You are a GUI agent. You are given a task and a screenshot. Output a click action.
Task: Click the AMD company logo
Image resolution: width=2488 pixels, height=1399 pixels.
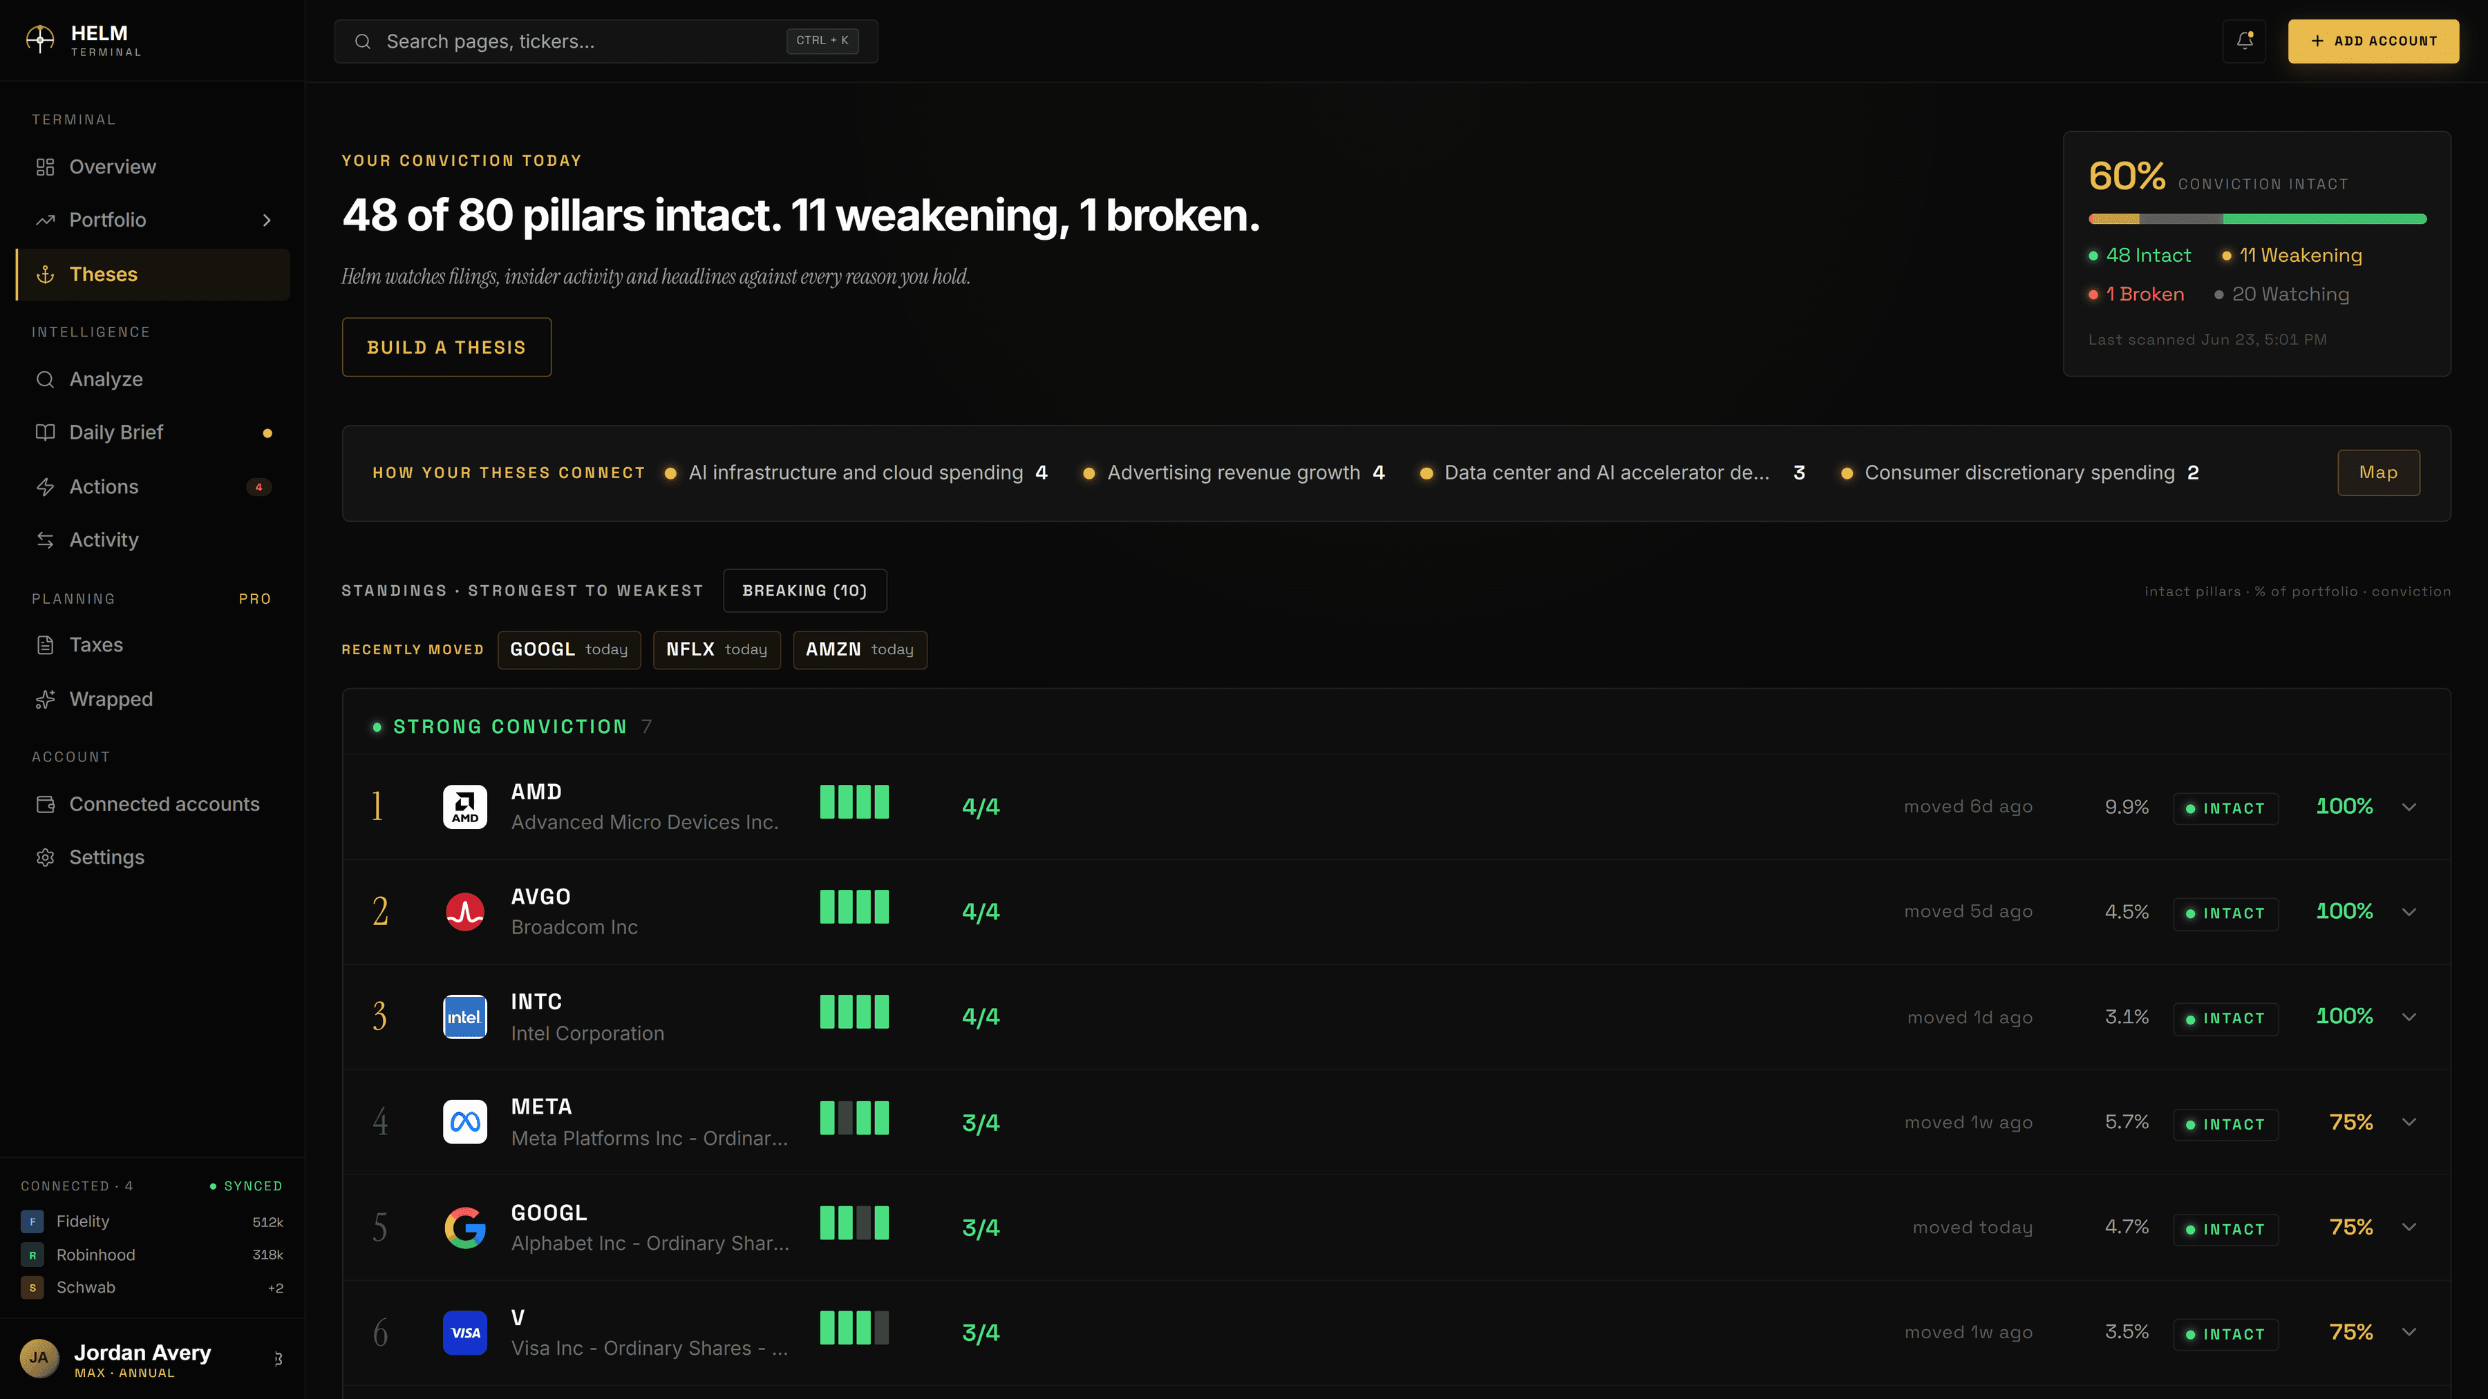coord(464,807)
